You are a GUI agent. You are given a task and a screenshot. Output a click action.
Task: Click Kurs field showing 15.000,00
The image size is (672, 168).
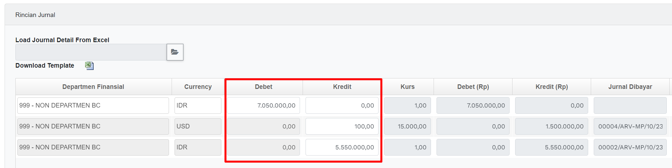407,126
